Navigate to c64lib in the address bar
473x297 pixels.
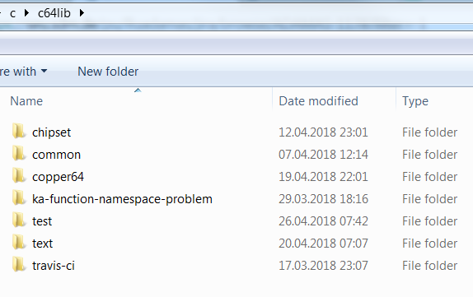tap(54, 13)
